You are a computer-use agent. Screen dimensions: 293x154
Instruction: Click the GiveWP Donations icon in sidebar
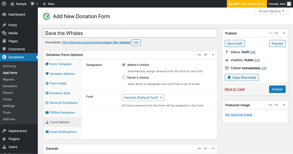point(4,57)
